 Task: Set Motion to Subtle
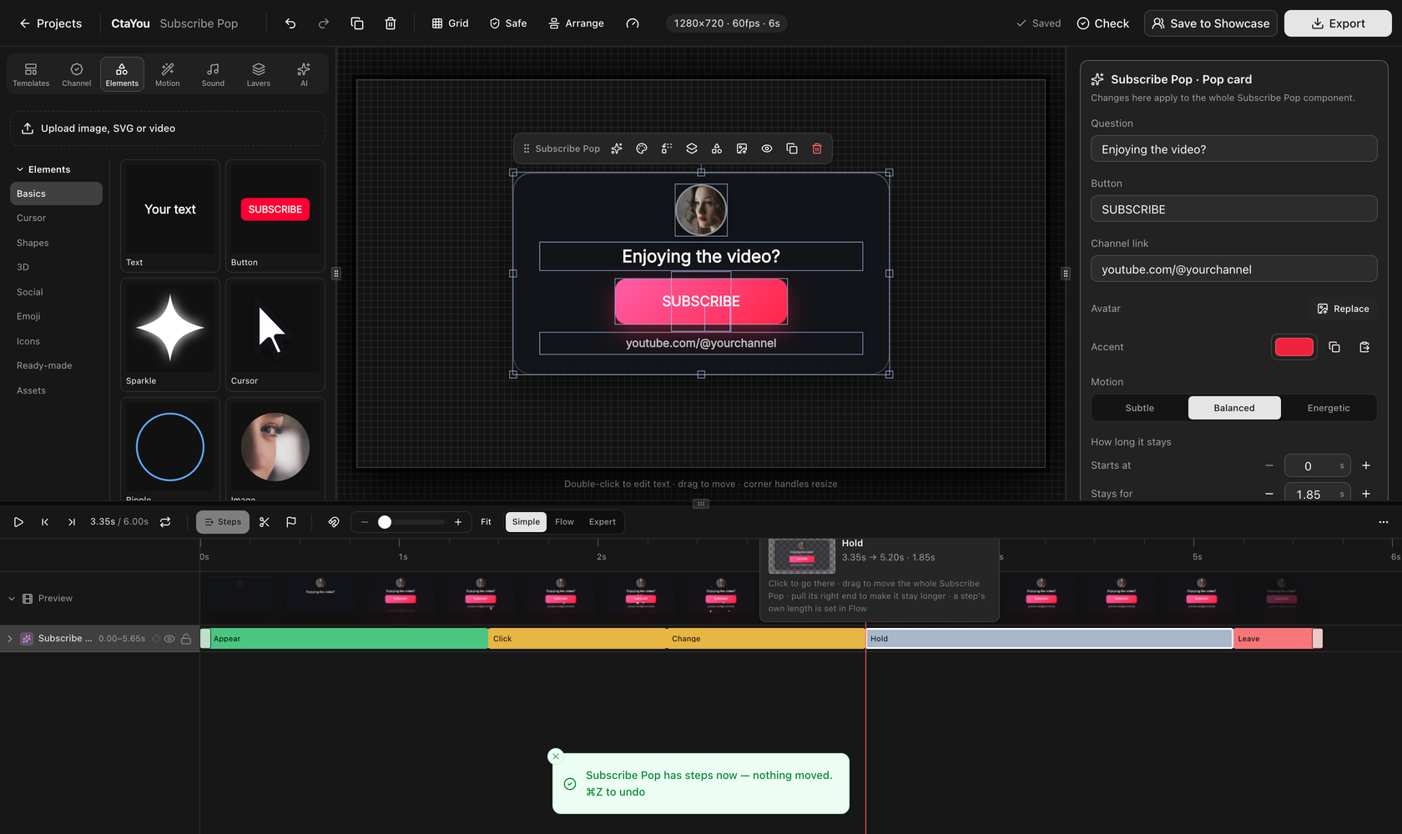click(x=1139, y=408)
